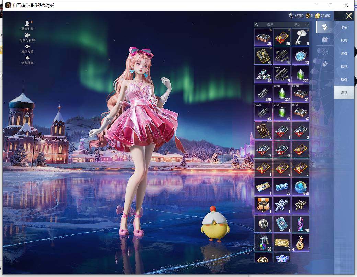The image size is (357, 277).
Task: Select the green spray can with count 228
Action: point(301,74)
